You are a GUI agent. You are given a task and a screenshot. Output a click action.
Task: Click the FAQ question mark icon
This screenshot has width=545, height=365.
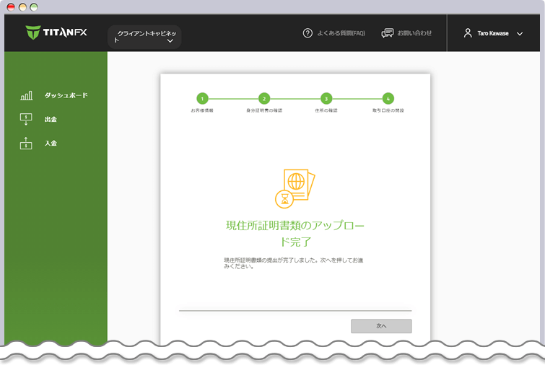[308, 33]
